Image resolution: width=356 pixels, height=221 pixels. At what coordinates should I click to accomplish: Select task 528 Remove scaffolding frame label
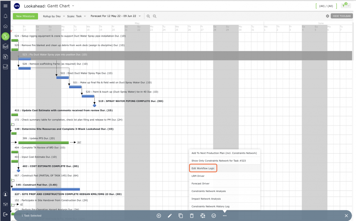[55, 64]
